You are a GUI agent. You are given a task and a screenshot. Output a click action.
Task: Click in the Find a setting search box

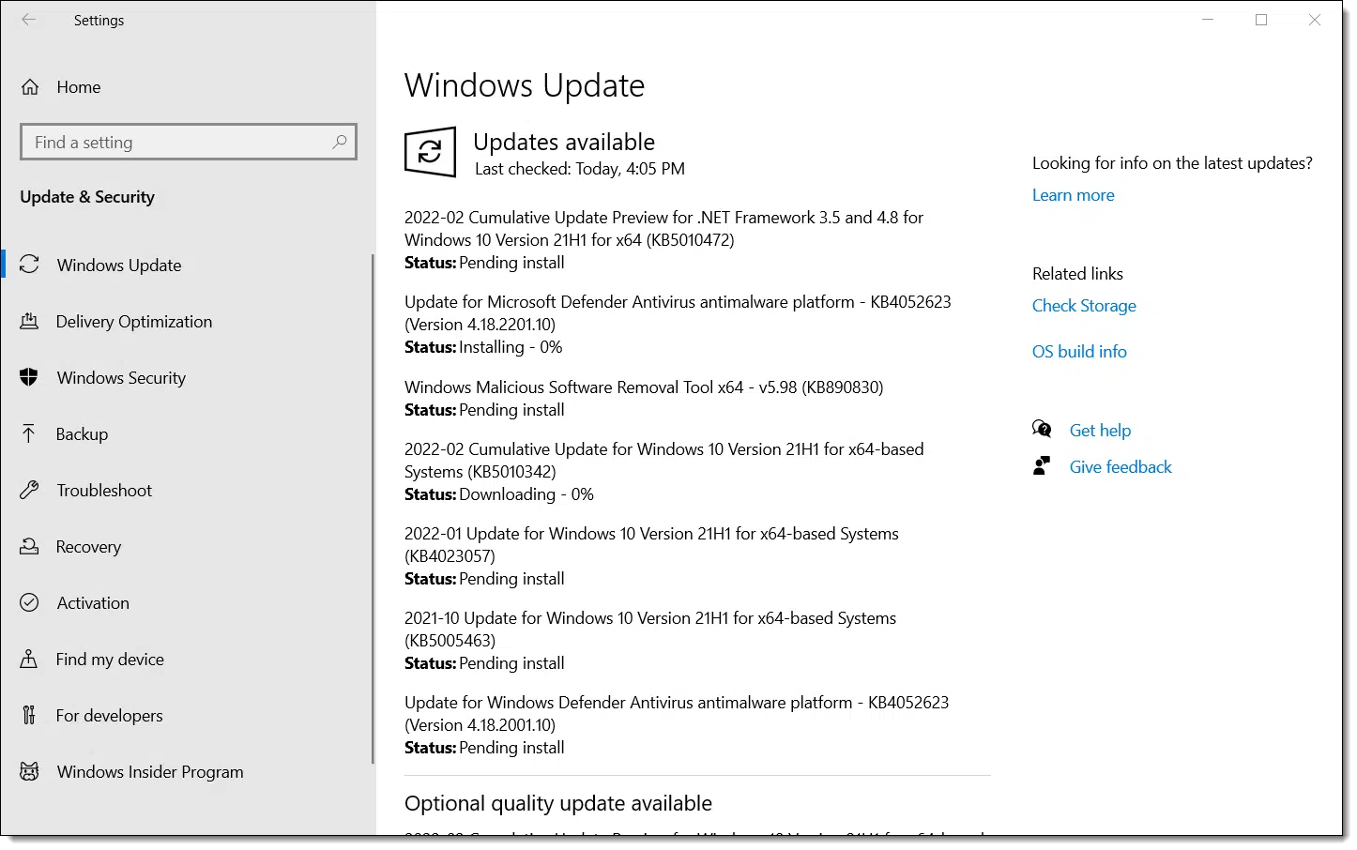tap(189, 142)
